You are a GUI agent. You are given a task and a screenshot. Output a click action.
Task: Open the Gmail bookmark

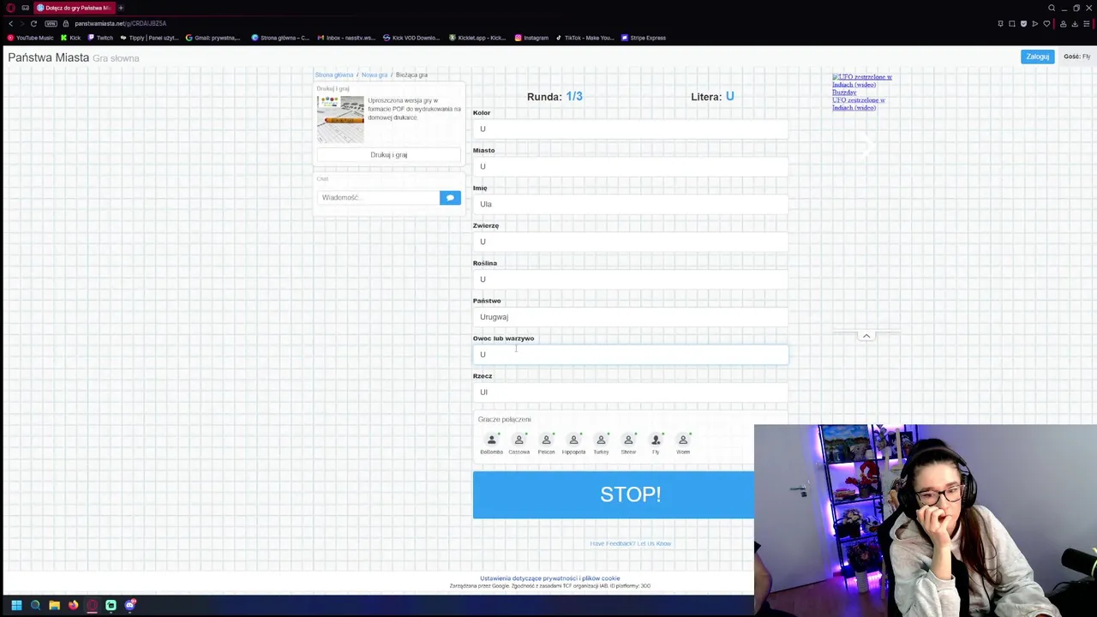pos(213,38)
